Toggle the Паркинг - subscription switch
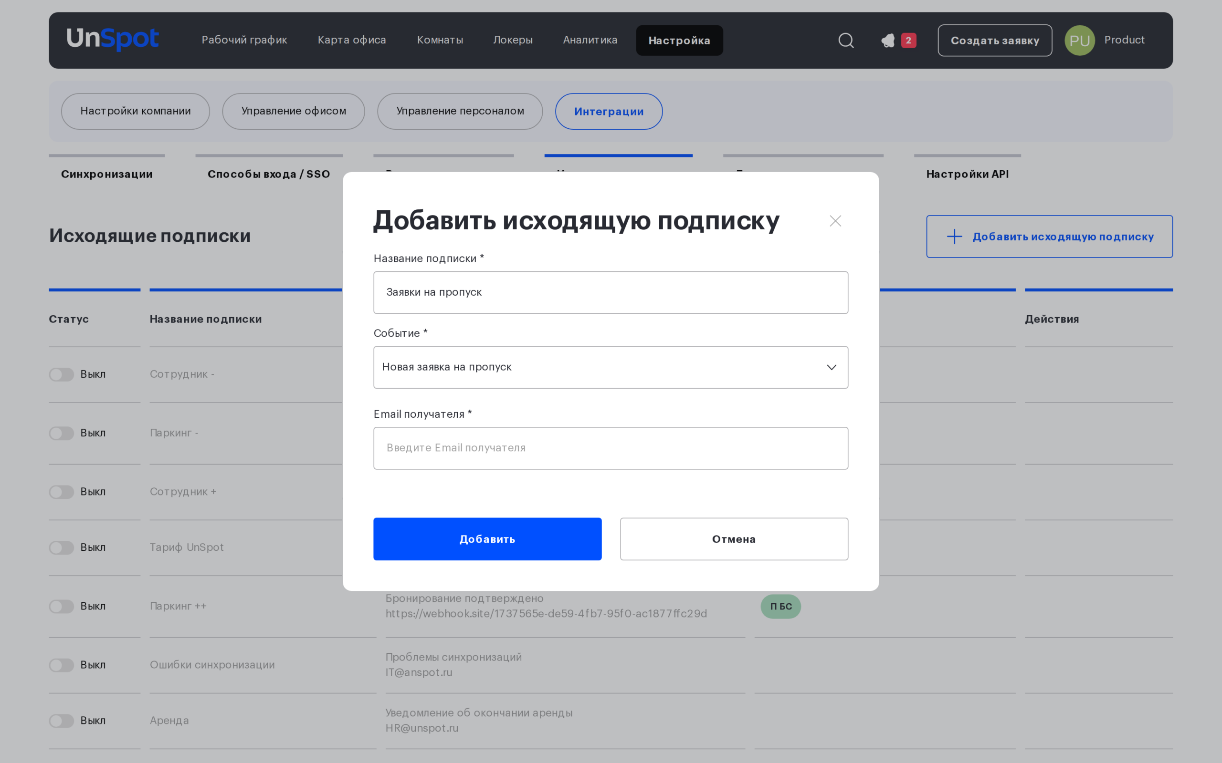The width and height of the screenshot is (1222, 763). click(x=62, y=433)
